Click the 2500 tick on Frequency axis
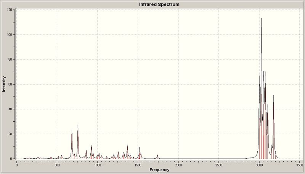 [x=218, y=165]
